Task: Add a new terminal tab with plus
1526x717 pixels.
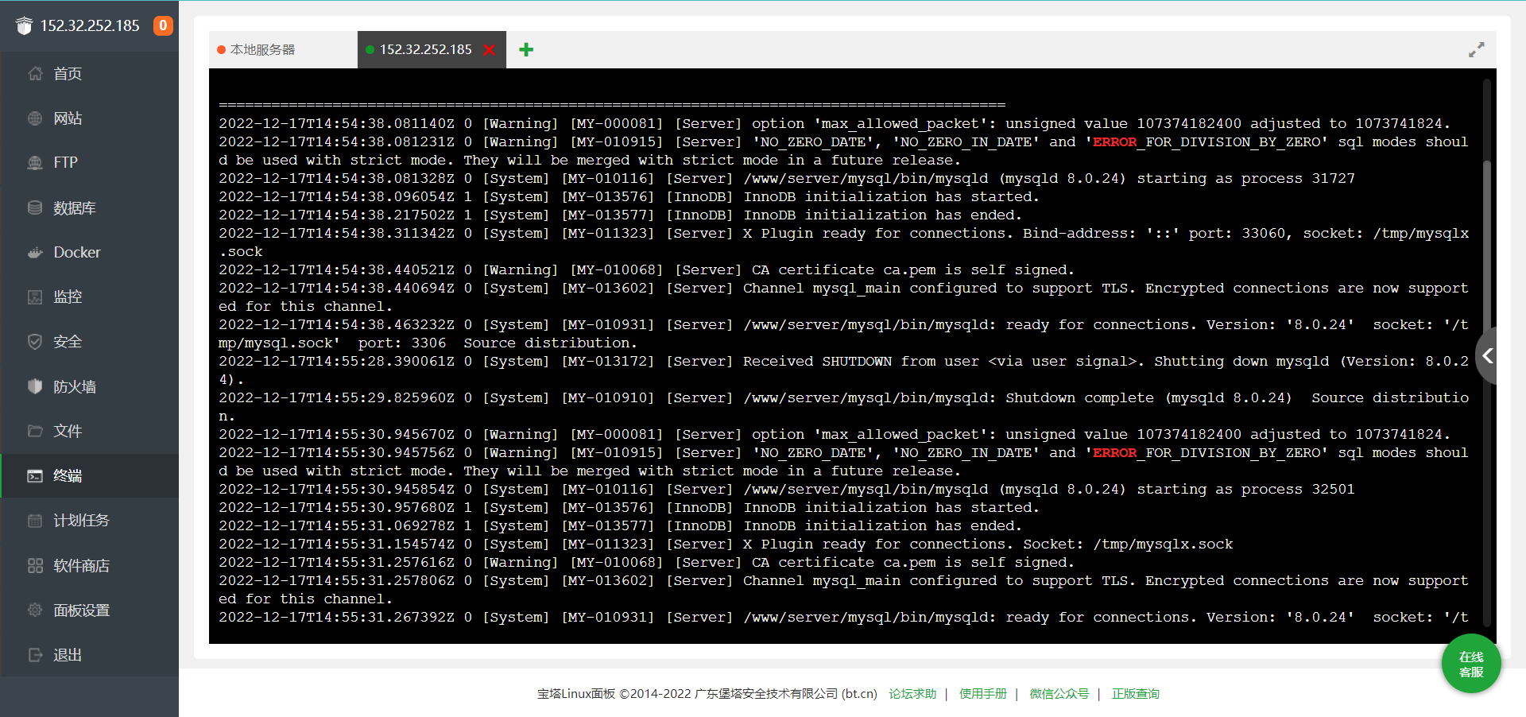Action: pos(526,49)
